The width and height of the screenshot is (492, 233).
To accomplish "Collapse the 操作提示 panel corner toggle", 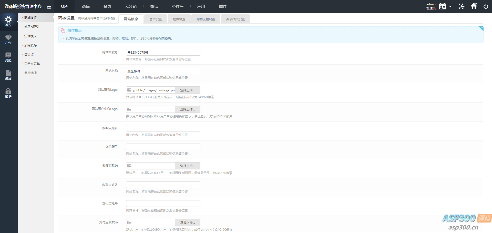I will [481, 28].
